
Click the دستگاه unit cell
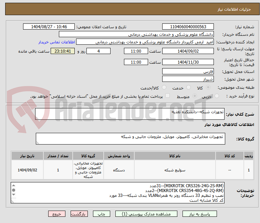[x=119, y=170]
